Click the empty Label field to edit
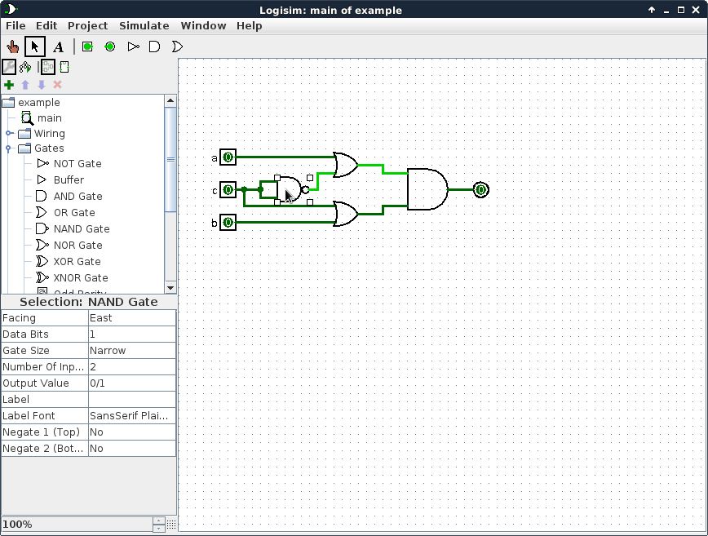708x536 pixels. [131, 399]
